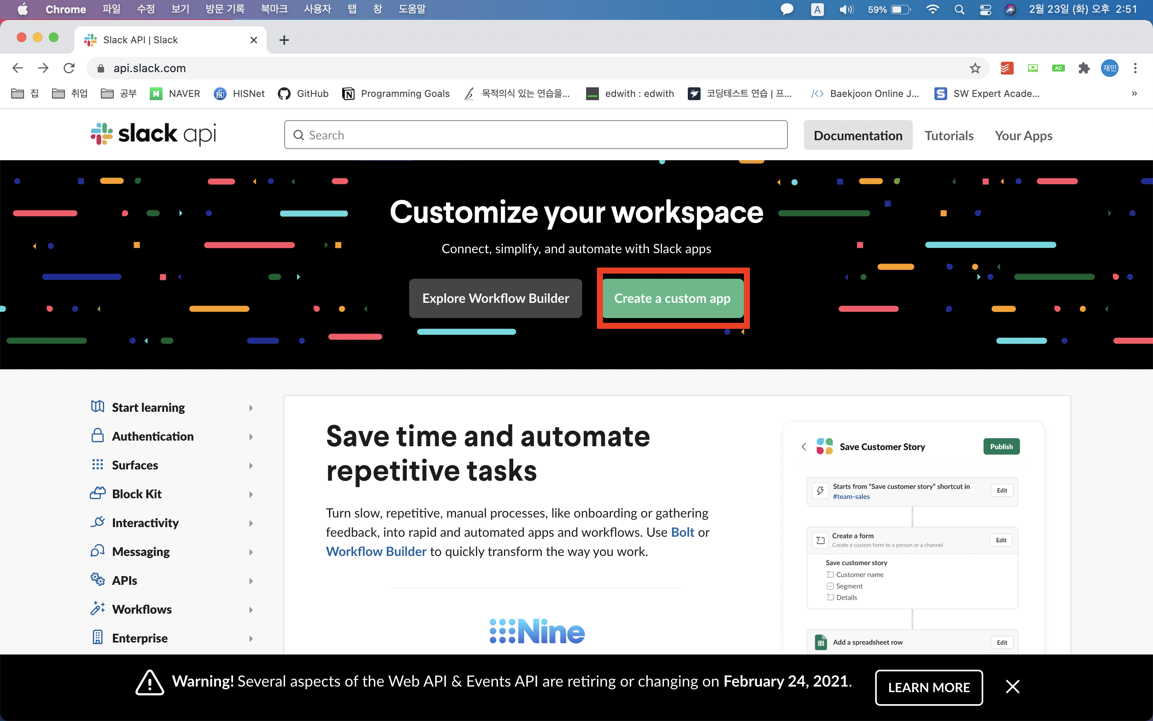Expand the Start learning section

(x=251, y=408)
